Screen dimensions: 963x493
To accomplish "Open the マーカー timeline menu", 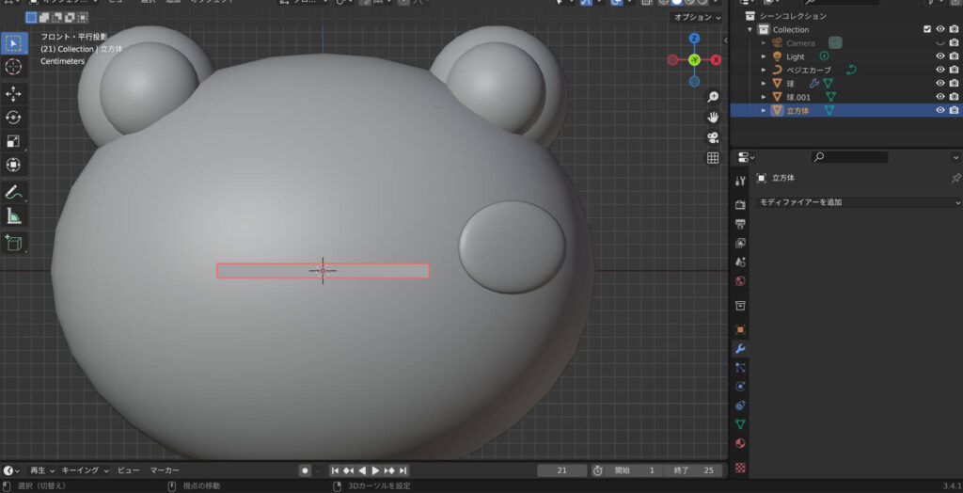I will point(166,470).
